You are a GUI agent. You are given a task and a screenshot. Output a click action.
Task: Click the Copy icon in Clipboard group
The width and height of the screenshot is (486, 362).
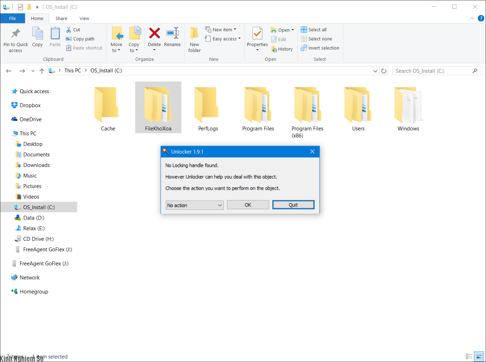pos(37,33)
